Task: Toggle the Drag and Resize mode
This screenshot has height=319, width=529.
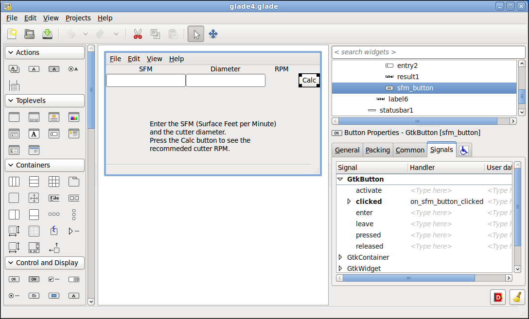Action: 213,34
